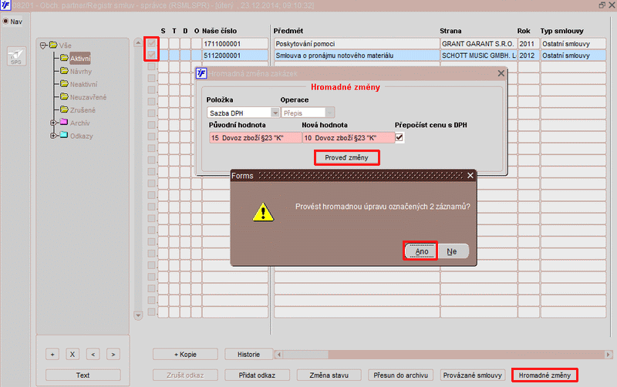Image resolution: width=617 pixels, height=387 pixels.
Task: Click the Proveď změny button
Action: 346,158
